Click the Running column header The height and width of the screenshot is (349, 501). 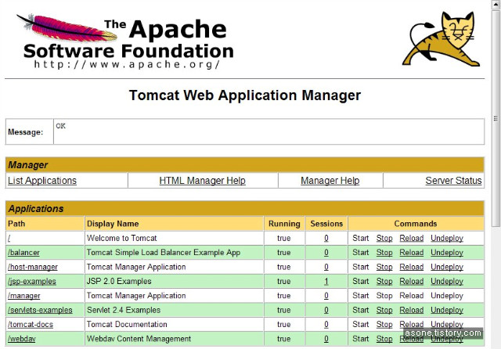tap(284, 224)
